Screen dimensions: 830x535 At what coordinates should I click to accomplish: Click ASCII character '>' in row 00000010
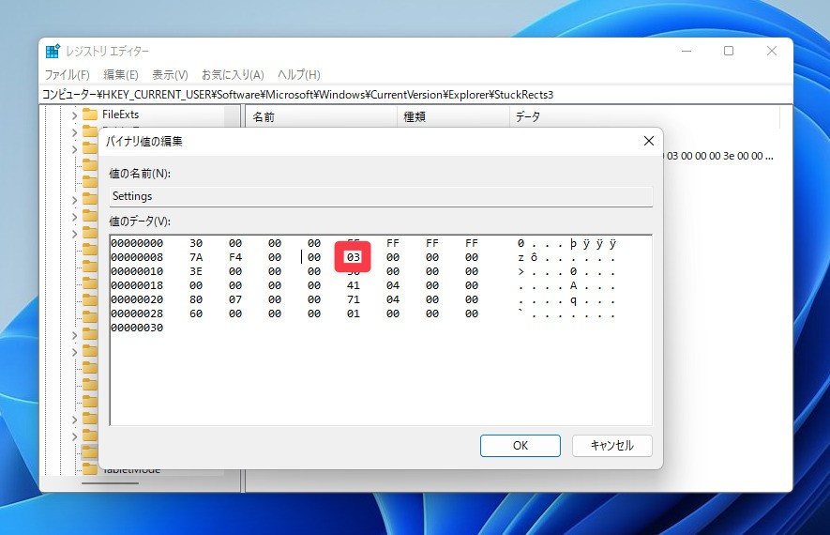521,271
